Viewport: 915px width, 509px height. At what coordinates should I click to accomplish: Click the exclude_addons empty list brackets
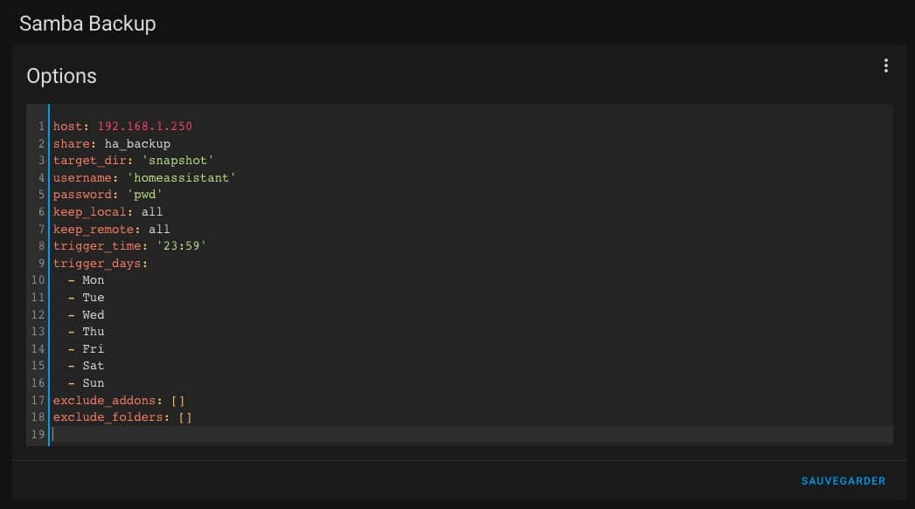point(178,401)
